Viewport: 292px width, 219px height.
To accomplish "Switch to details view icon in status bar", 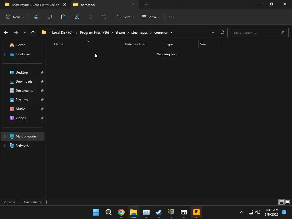I will (281, 202).
